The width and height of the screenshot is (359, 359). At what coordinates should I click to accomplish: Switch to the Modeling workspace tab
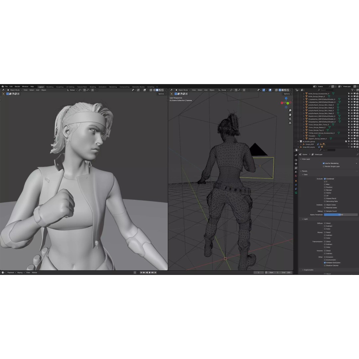pyautogui.click(x=50, y=87)
